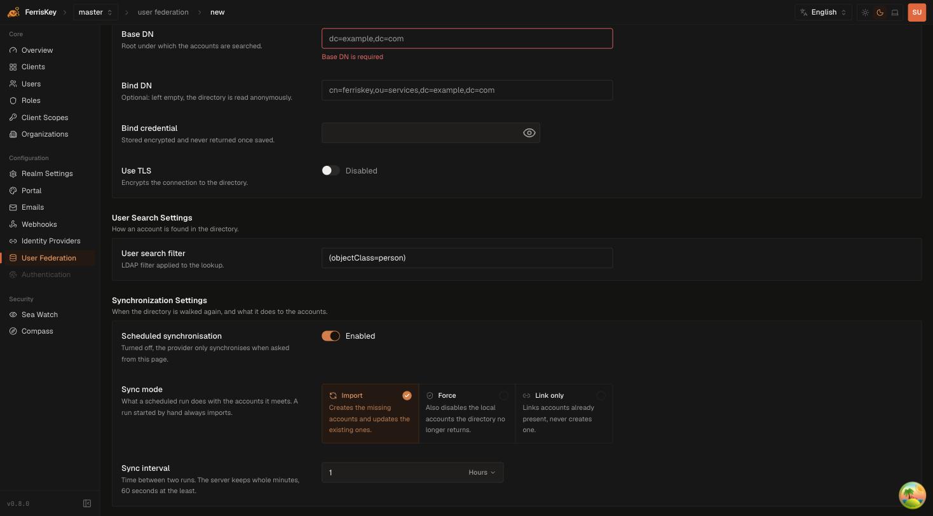Image resolution: width=933 pixels, height=516 pixels.
Task: Click the Base DN input field
Action: (467, 38)
